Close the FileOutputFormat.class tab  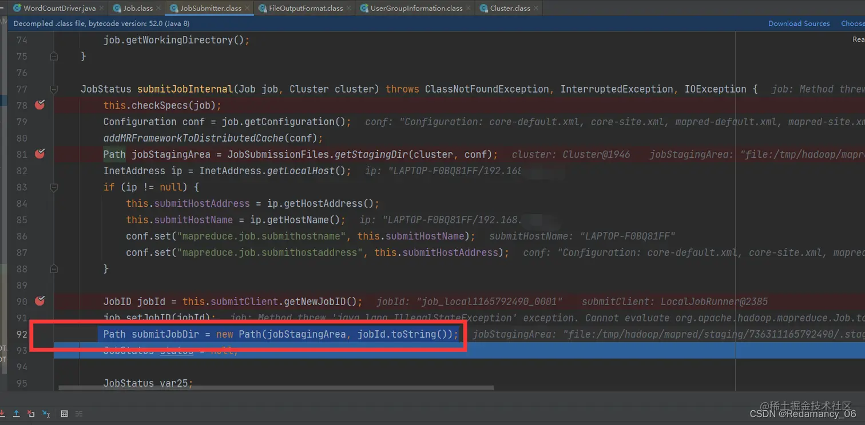coord(349,9)
